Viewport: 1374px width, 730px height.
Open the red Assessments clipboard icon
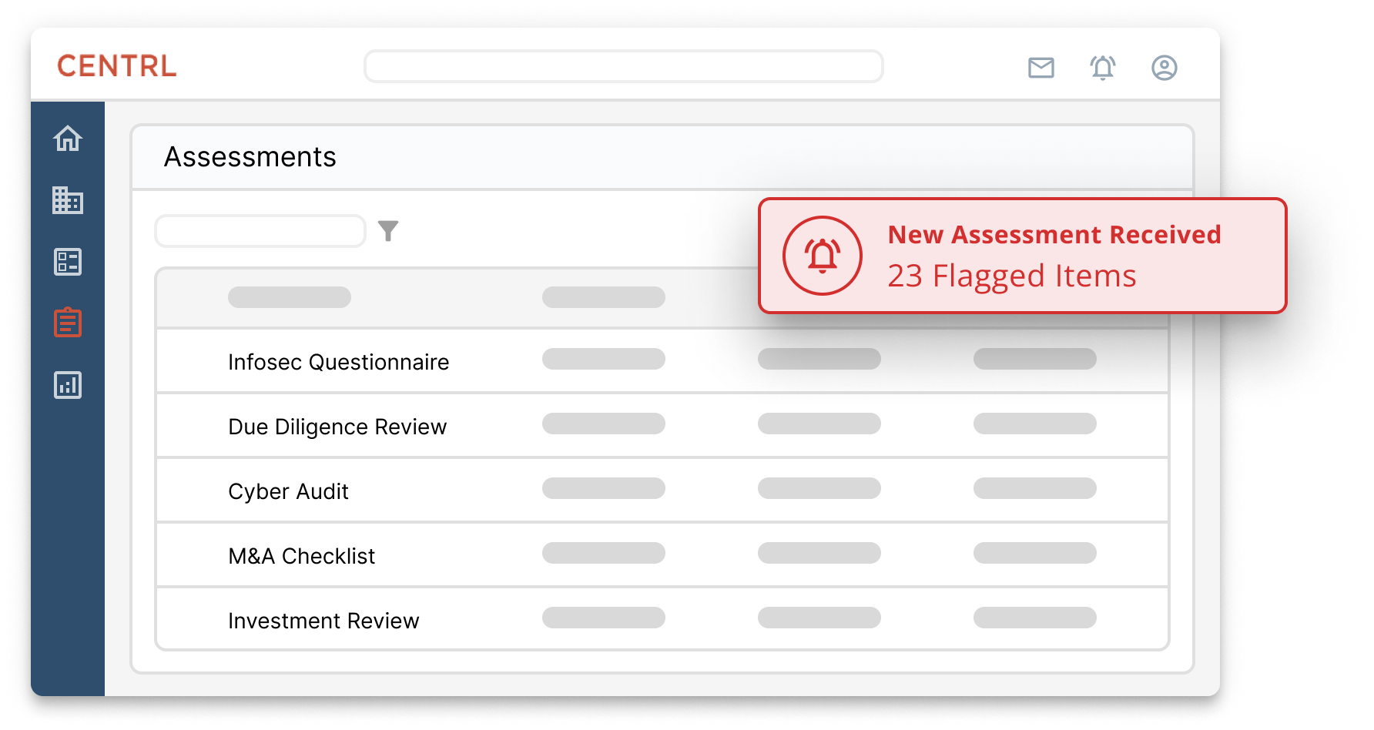click(68, 323)
